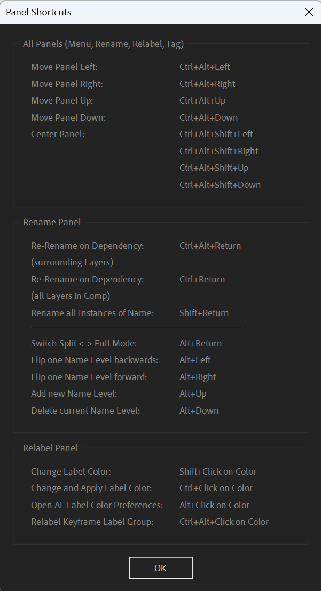Click the Panel Shortcuts title bar
The width and height of the screenshot is (321, 591).
coord(151,12)
